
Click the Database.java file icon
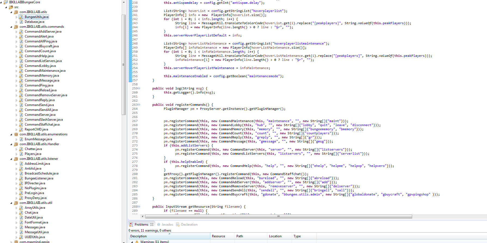21,22
